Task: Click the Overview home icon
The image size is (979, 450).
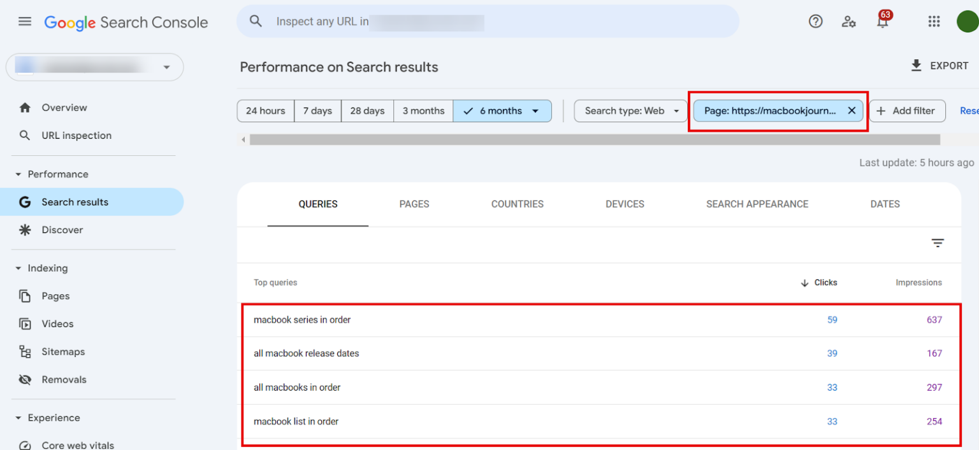Action: coord(25,108)
